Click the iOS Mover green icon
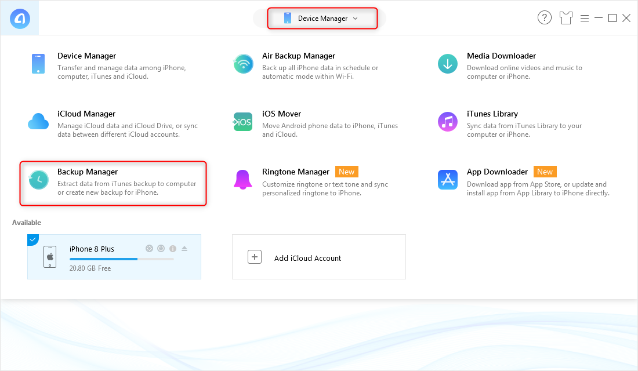 pos(243,122)
